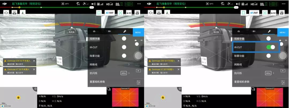This screenshot has height=108, width=289.
Task: Toggle 视频字幕 switch in the left screenshot
Action: [x=124, y=38]
